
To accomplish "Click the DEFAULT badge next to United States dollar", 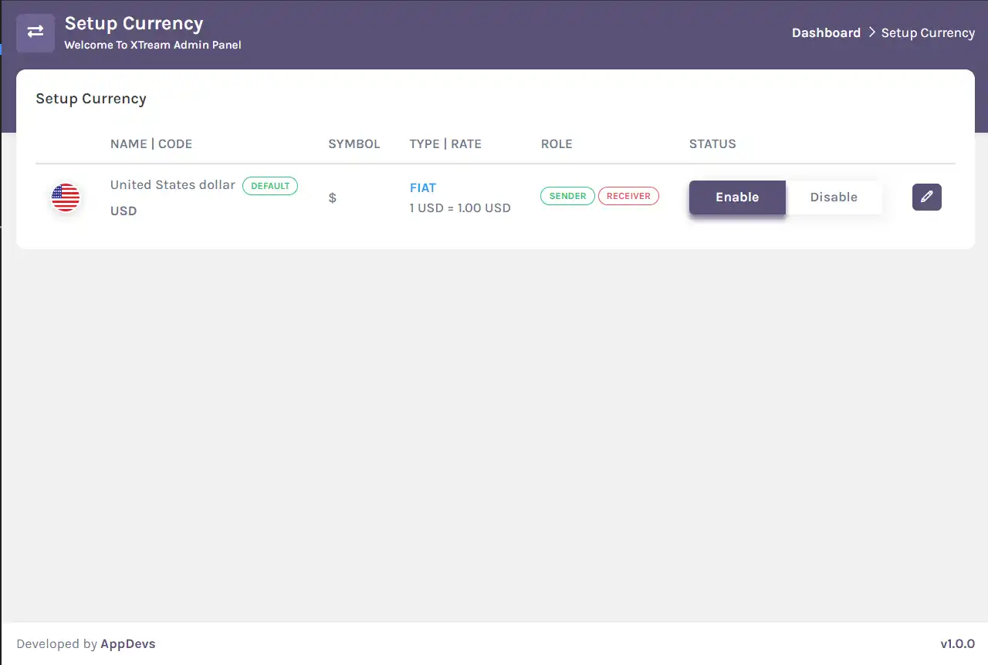I will point(270,186).
